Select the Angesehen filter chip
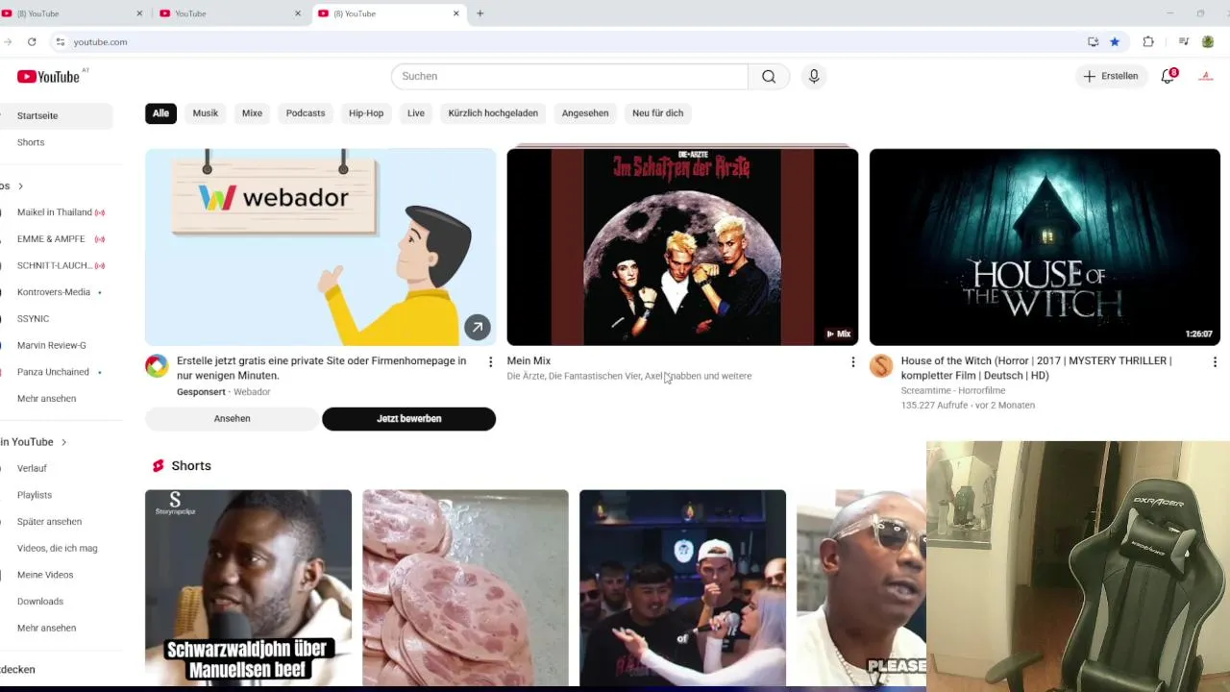This screenshot has width=1230, height=692. (x=585, y=113)
